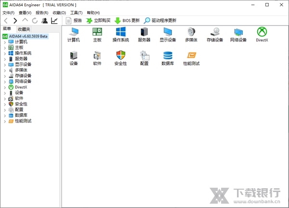Open the 报告(R) menu
The image size is (289, 208).
(x=42, y=13)
